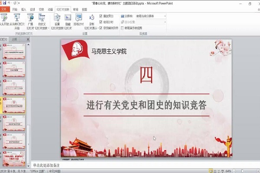260x173 pixels.
Task: Switch to Reading view icon
Action: [219, 171]
